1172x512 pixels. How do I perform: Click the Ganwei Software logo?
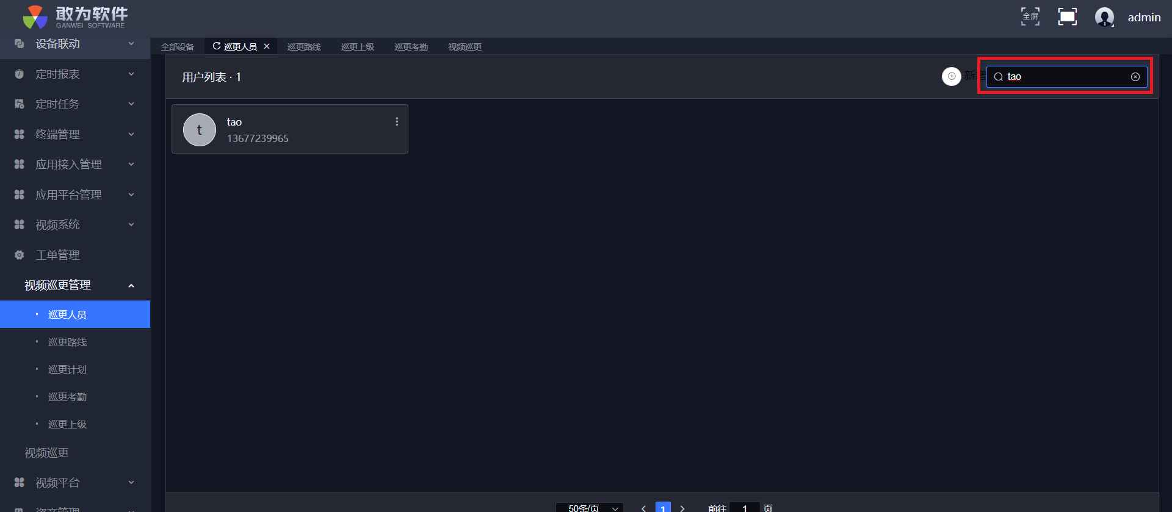pos(75,17)
